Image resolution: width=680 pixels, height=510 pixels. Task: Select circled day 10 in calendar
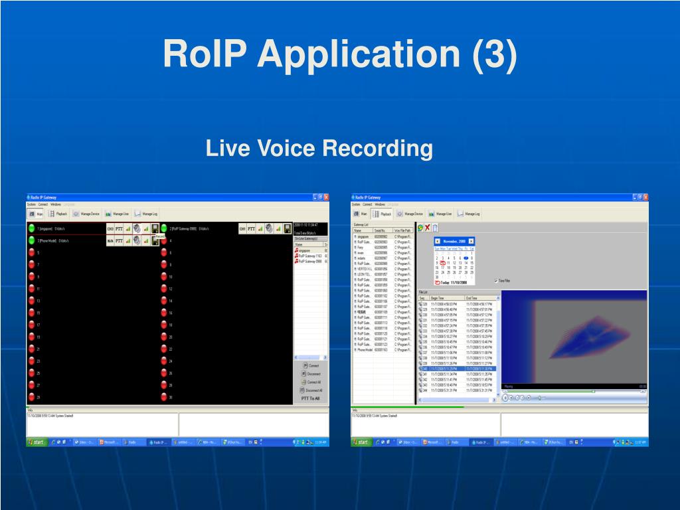pyautogui.click(x=442, y=263)
